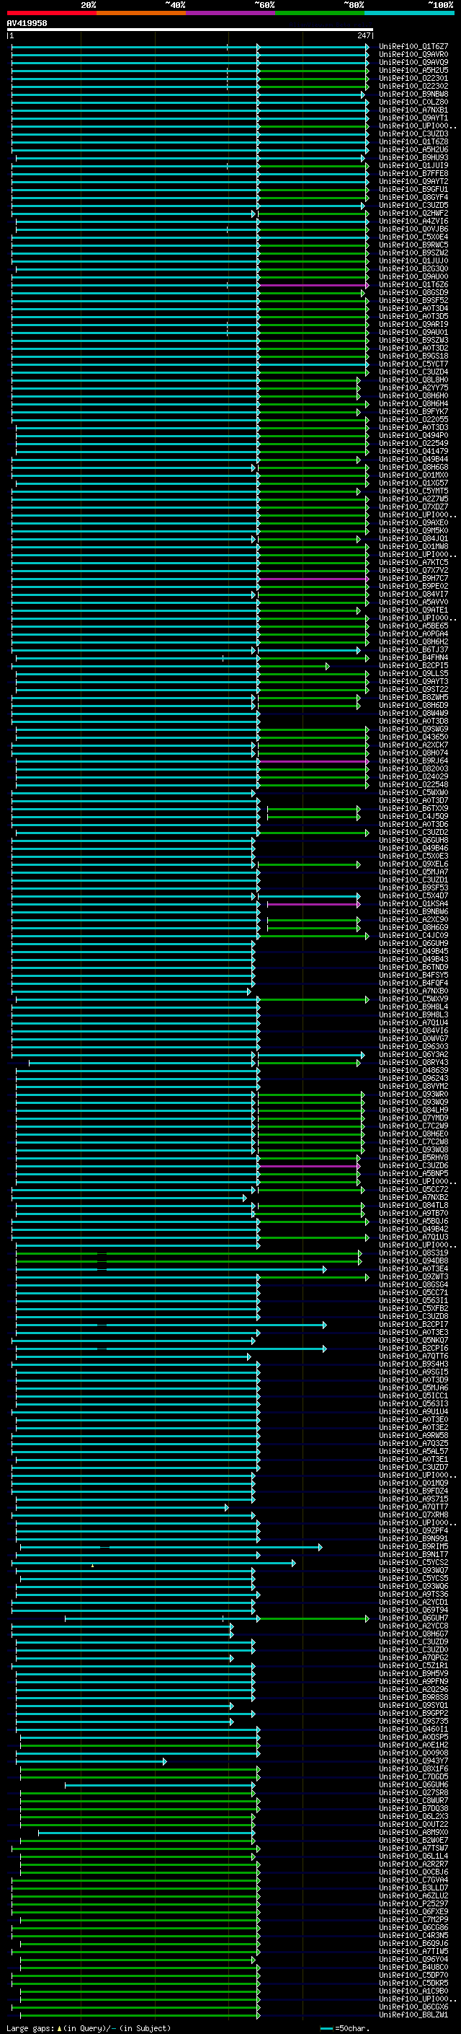Viewport: 461px width, 2034px height.
Task: Click the purple alignment bar for Q1KSA4
Action: click(313, 904)
